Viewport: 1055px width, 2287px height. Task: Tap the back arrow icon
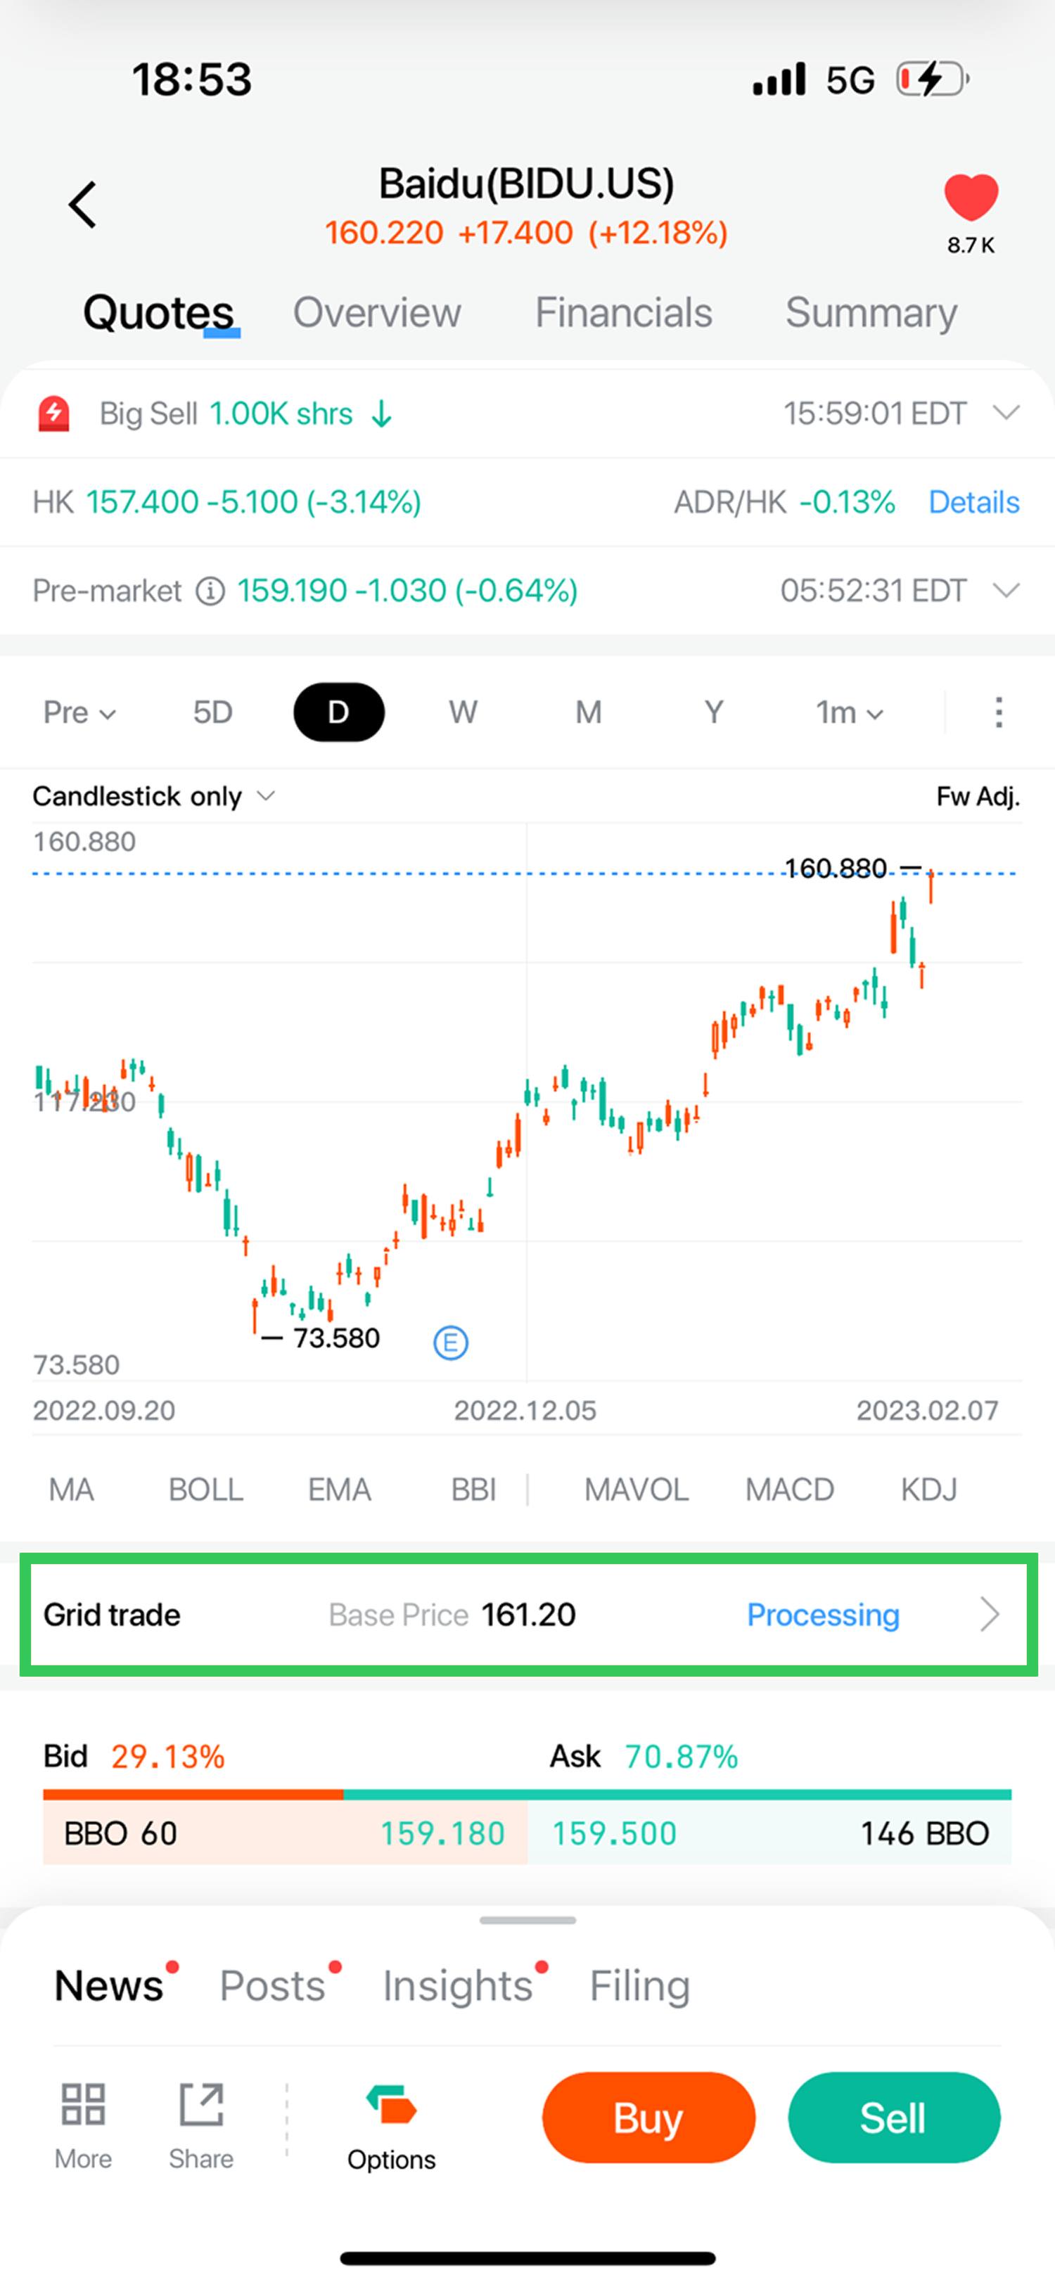[82, 205]
